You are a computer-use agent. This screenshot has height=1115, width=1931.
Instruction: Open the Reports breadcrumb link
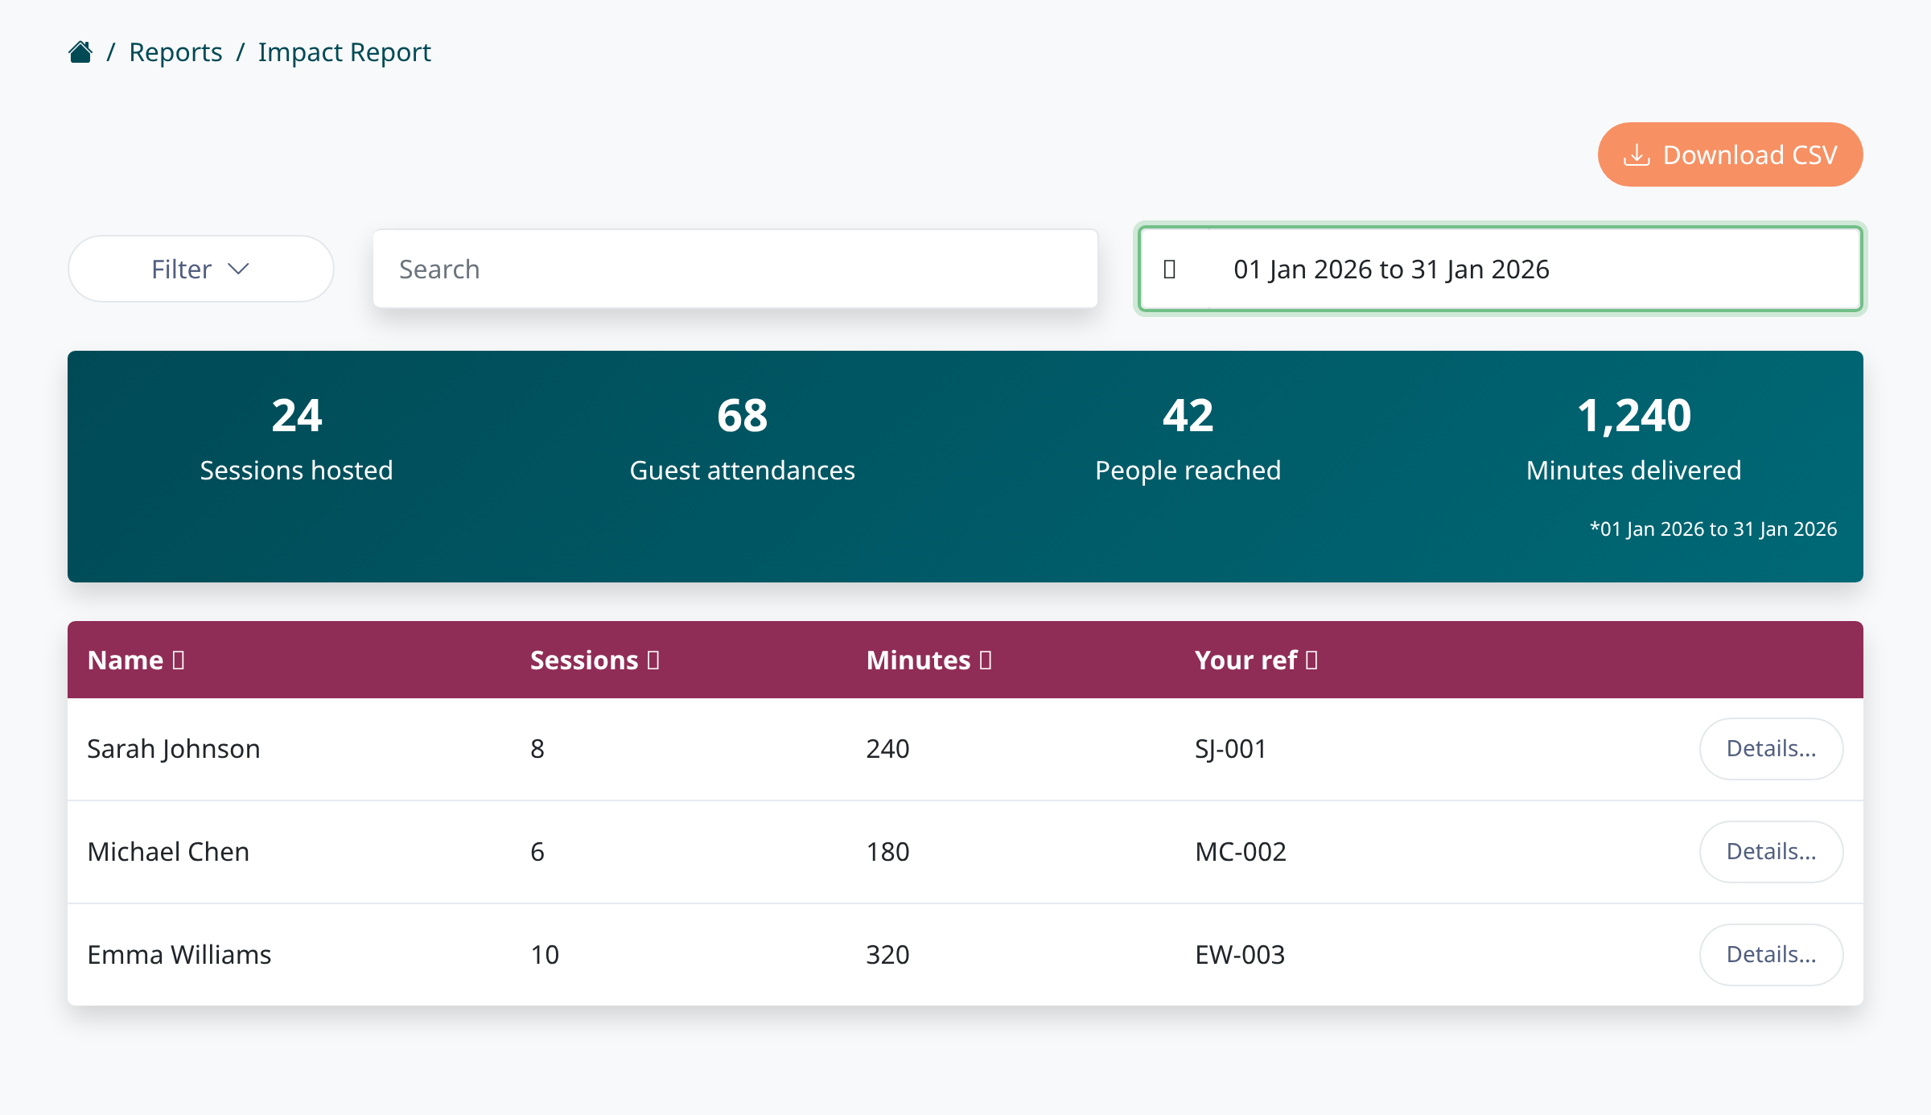(175, 52)
